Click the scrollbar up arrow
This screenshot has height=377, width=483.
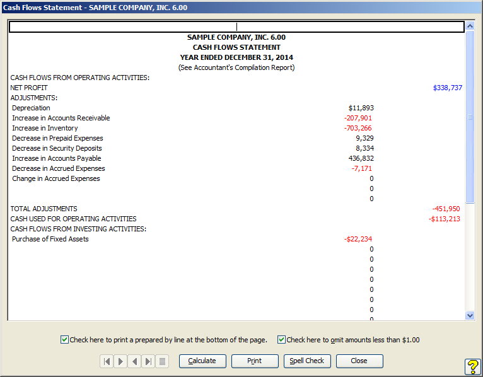pos(470,26)
